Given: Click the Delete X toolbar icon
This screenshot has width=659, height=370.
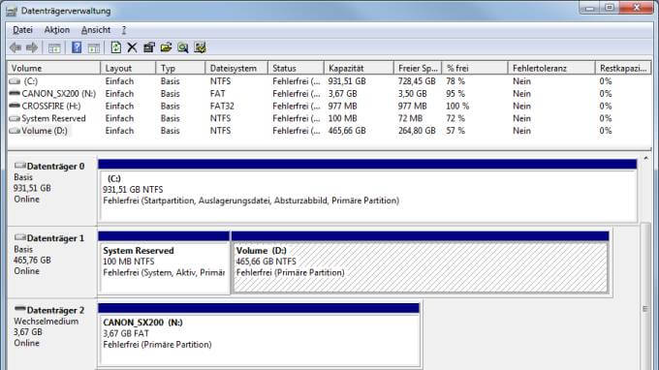Looking at the screenshot, I should 132,47.
